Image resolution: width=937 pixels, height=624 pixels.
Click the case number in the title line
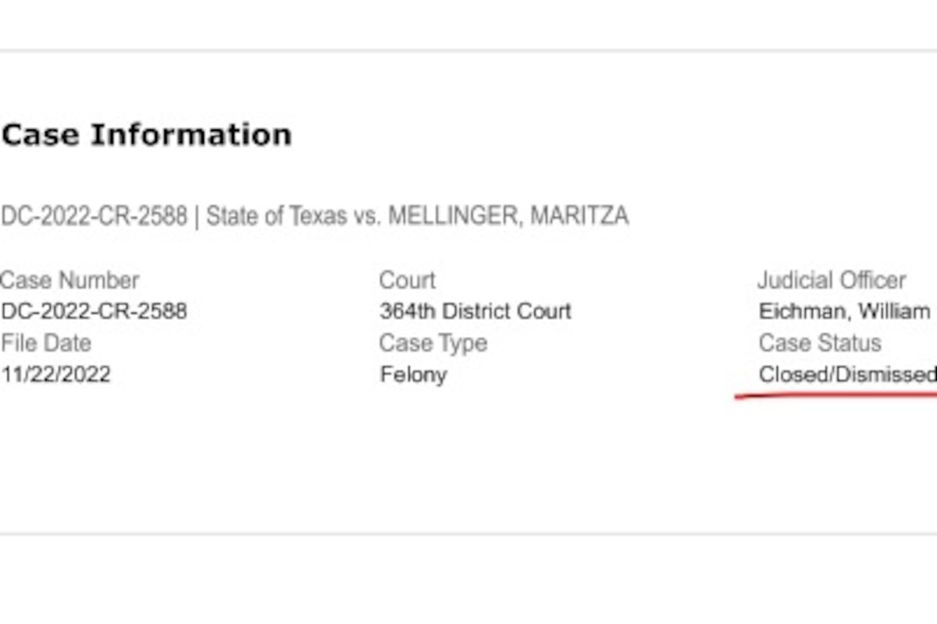pos(94,216)
